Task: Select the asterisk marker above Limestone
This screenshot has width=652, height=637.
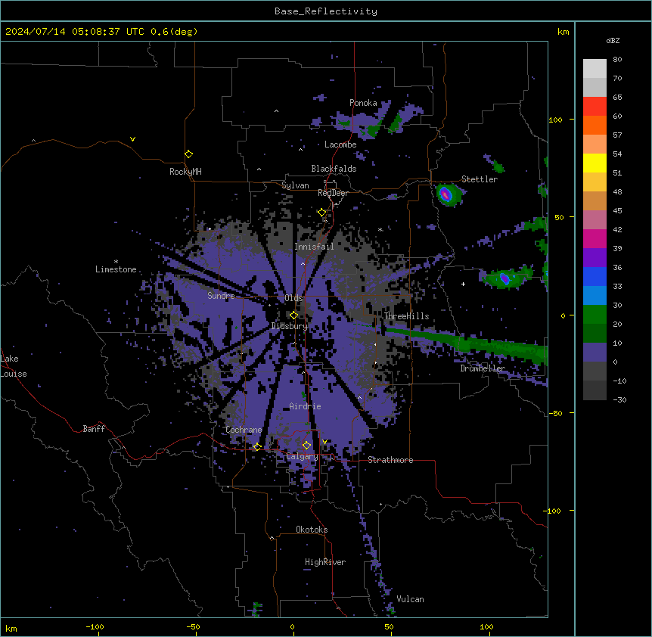Action: 116,262
